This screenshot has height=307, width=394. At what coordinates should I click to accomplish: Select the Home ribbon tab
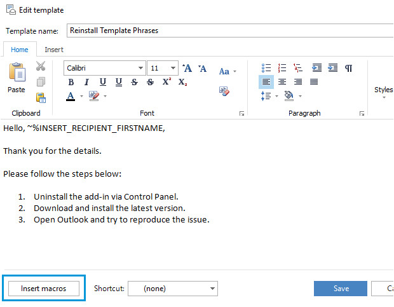[x=19, y=50]
